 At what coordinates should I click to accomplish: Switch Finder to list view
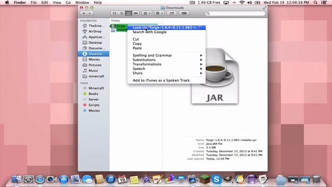pyautogui.click(x=121, y=14)
